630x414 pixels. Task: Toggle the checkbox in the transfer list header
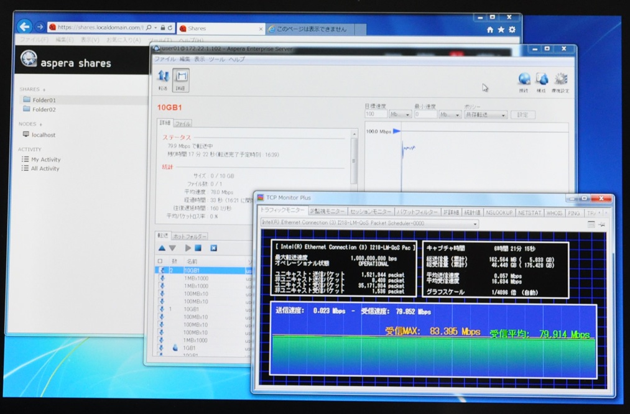point(160,262)
